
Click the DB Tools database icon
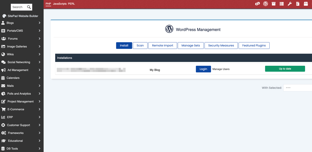click(3, 149)
